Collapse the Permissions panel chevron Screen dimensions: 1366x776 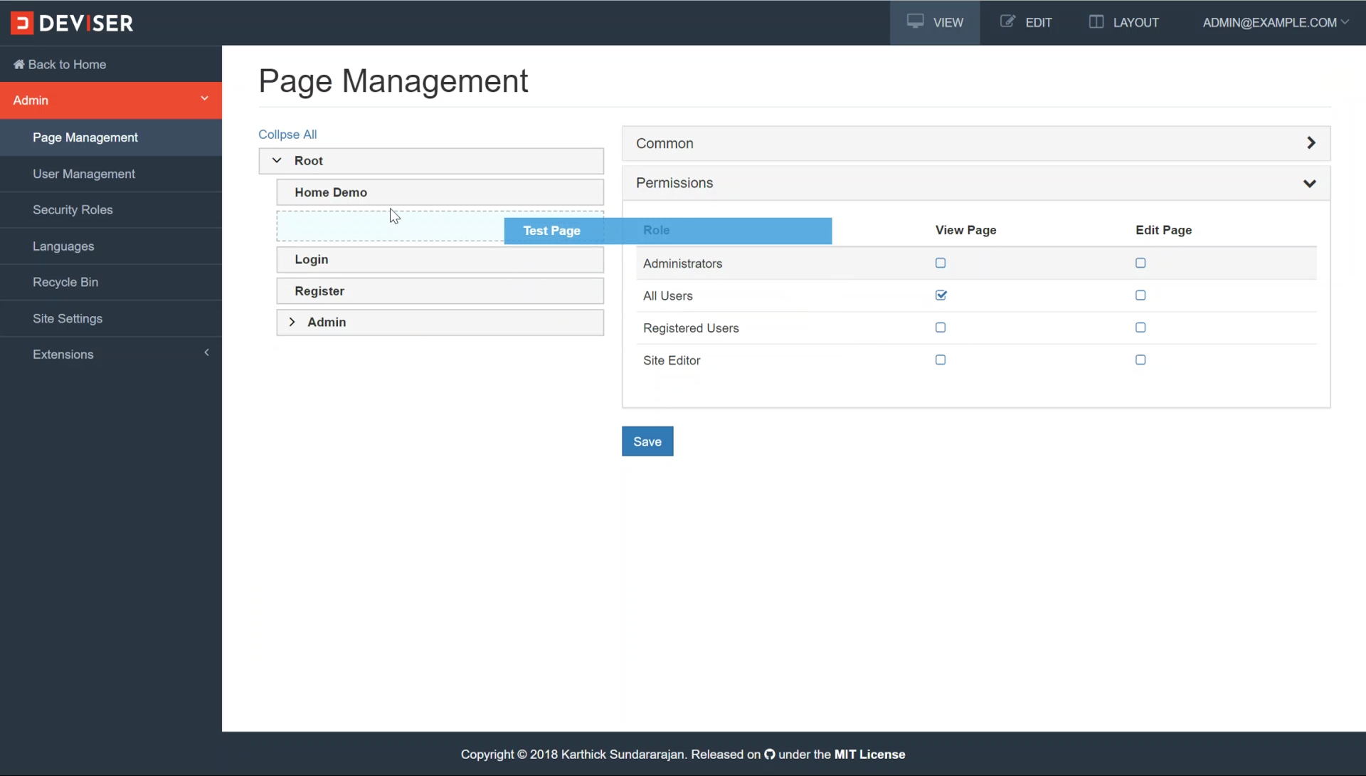click(x=1309, y=183)
